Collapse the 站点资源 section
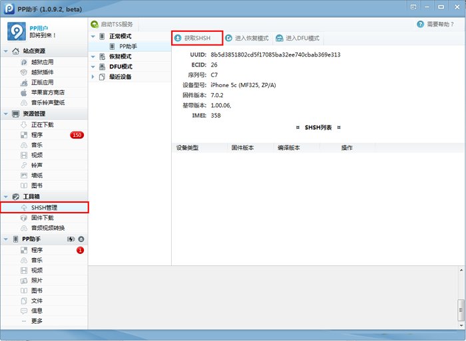Viewport: 466px width, 341px height. click(5, 51)
